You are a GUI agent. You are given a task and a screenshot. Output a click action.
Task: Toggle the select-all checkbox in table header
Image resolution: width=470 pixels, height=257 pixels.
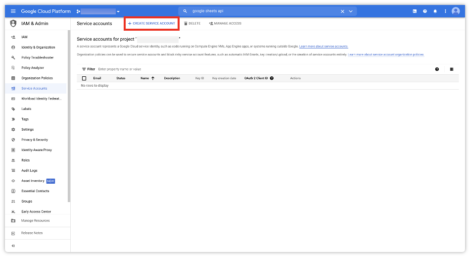pos(84,78)
